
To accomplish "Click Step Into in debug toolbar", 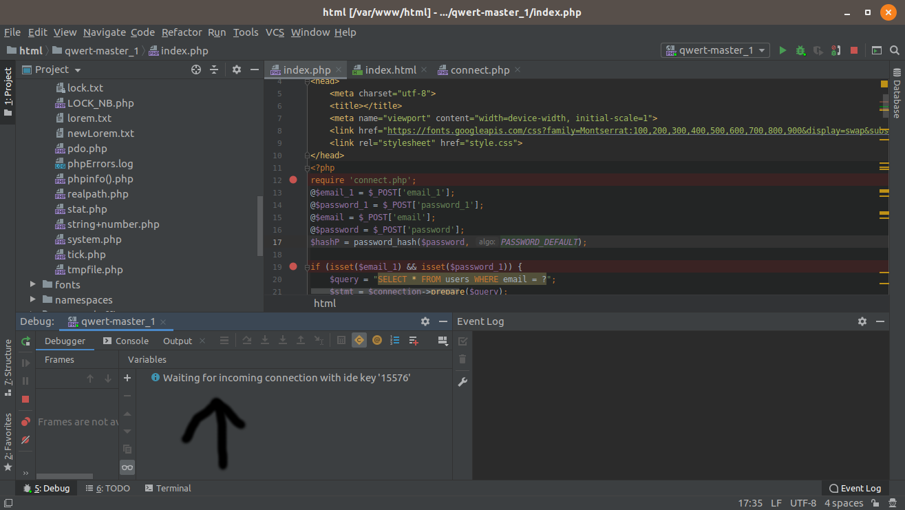I will pyautogui.click(x=265, y=340).
